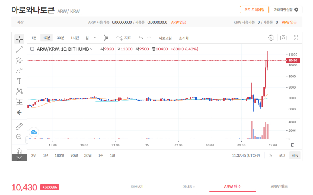Select the 90일 date range
The width and height of the screenshot is (313, 195).
74,155
